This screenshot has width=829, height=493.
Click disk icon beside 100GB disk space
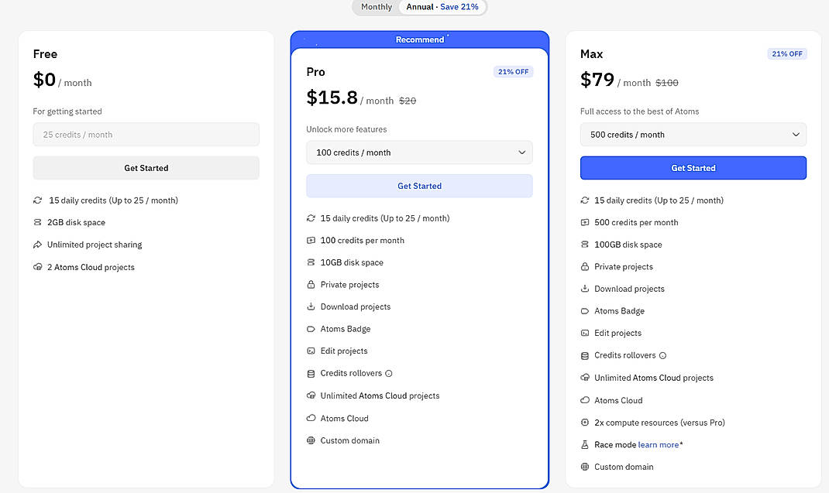click(x=585, y=245)
